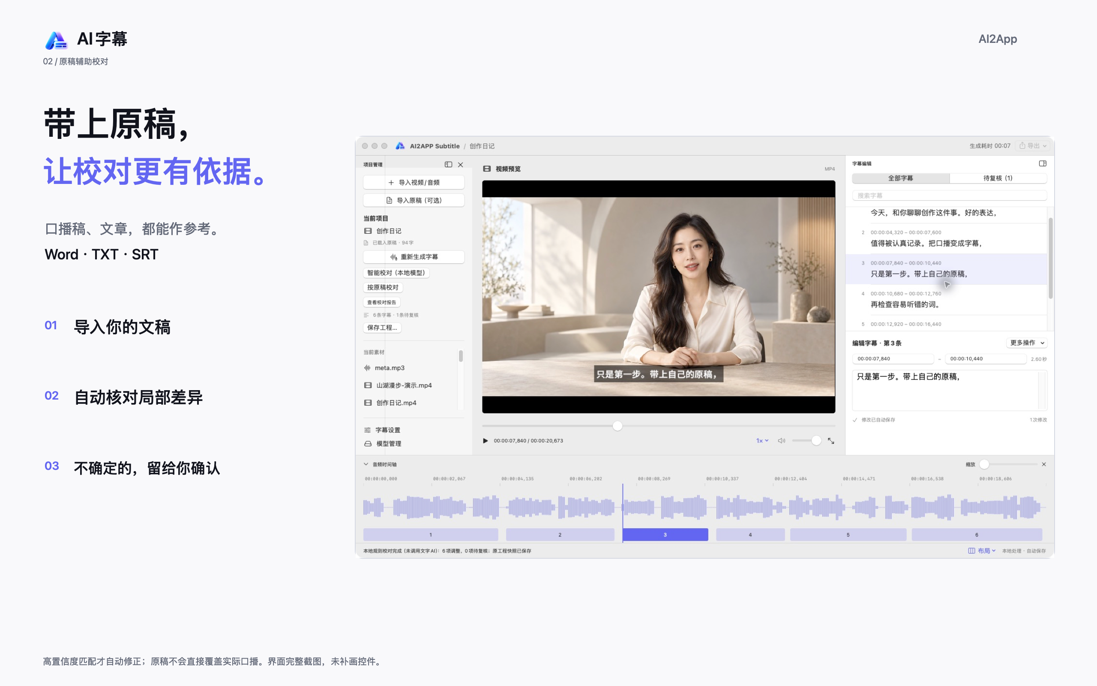Click the 按原稿校对 button
This screenshot has width=1097, height=686.
(x=383, y=287)
